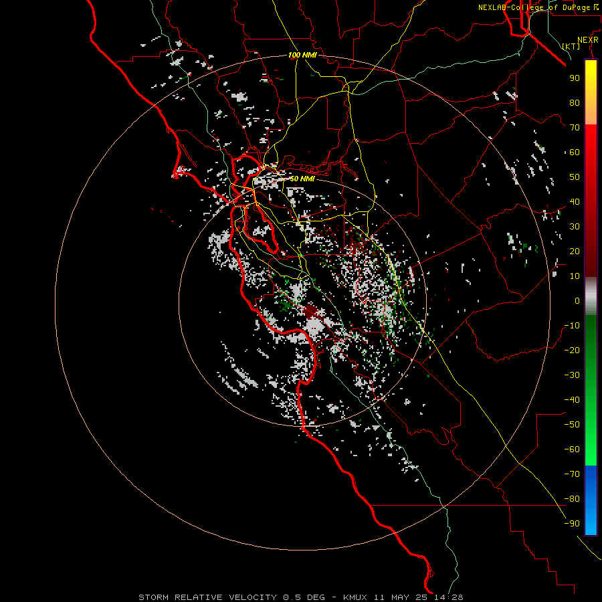Click the '0' scale value
This screenshot has width=602, height=602.
click(x=577, y=300)
